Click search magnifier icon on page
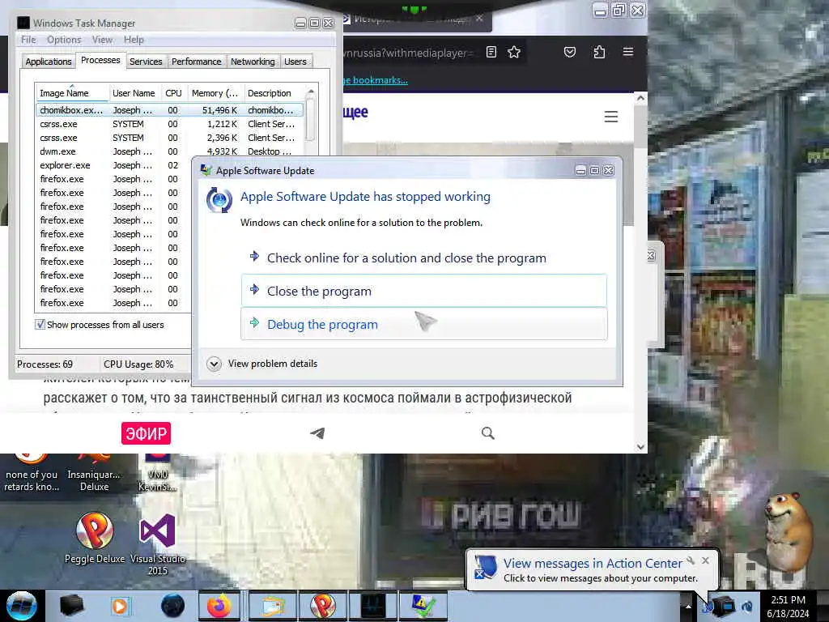 pyautogui.click(x=488, y=433)
